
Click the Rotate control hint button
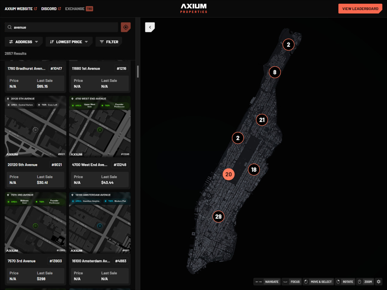(345, 282)
